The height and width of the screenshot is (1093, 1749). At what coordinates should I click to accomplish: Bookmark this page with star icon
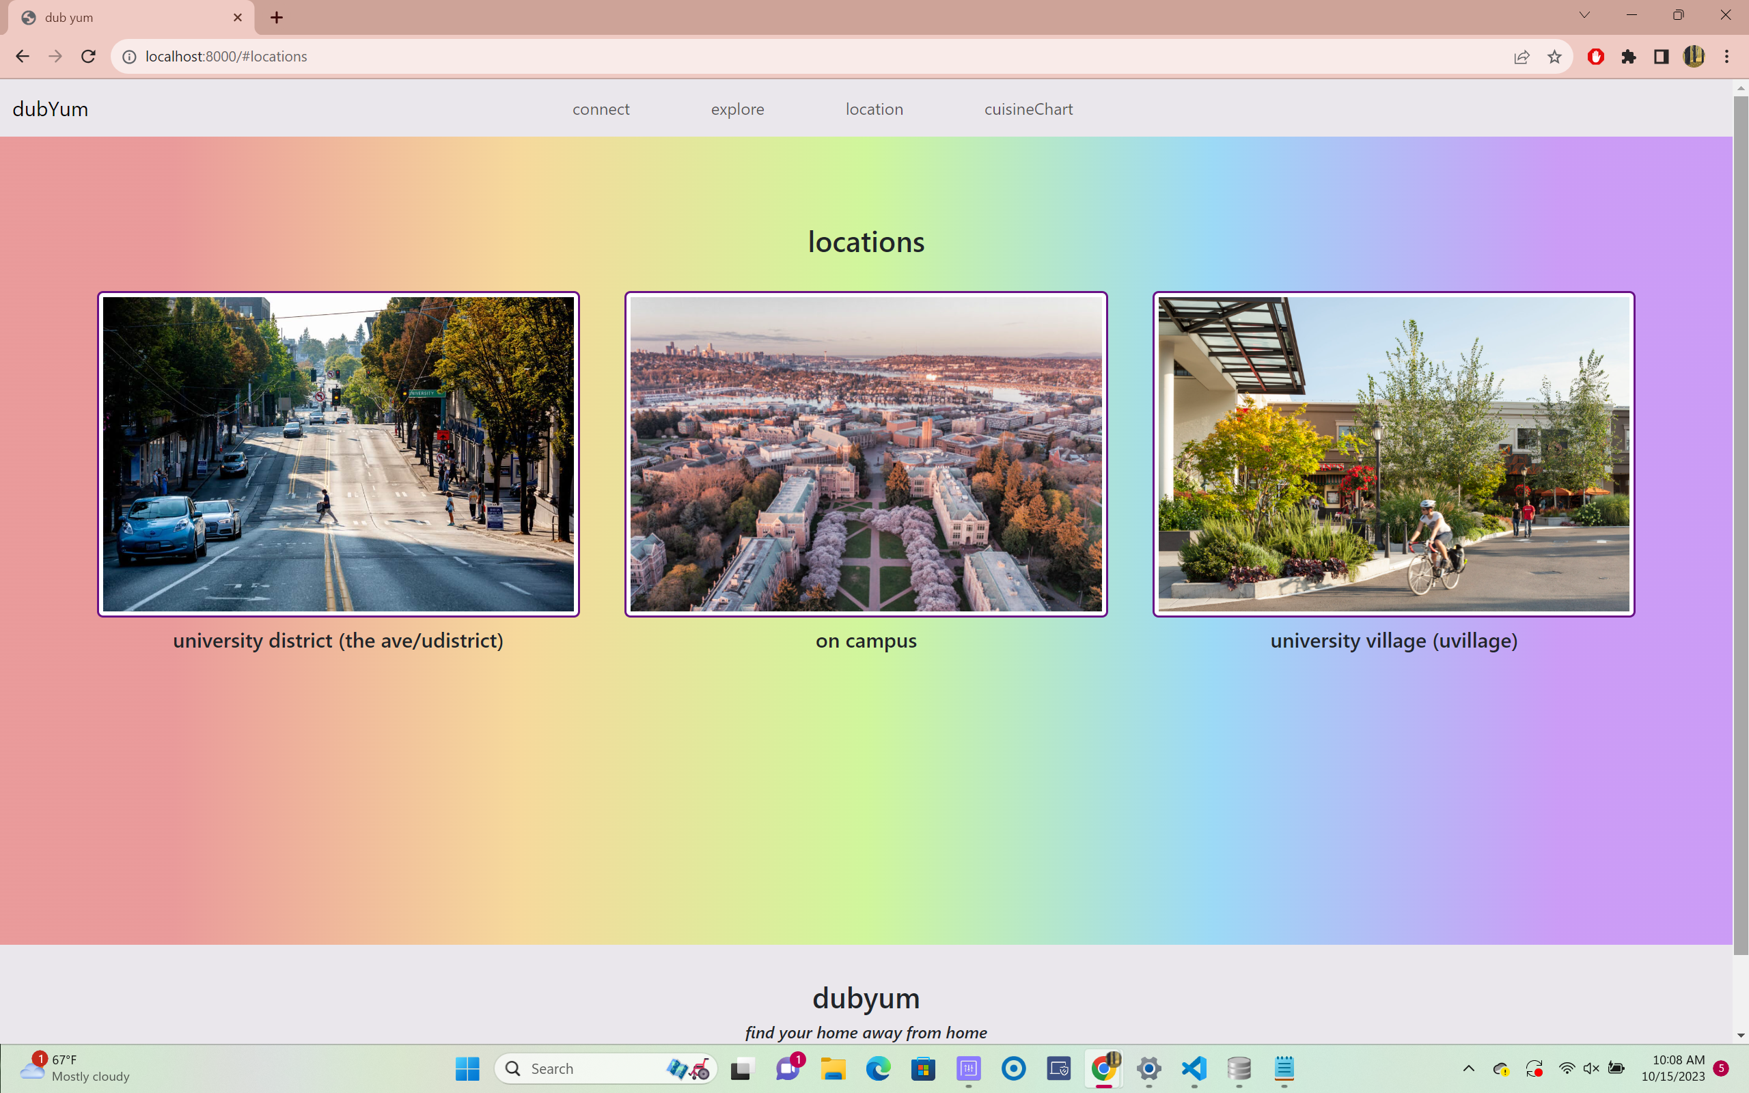click(x=1554, y=57)
